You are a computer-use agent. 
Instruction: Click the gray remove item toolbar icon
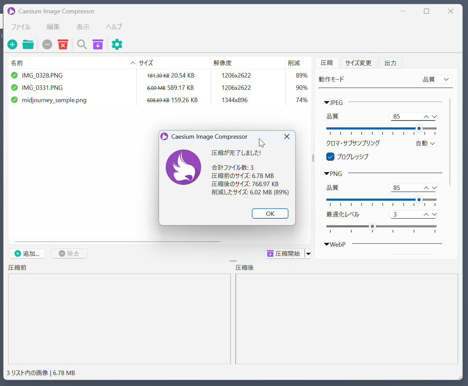[x=47, y=44]
